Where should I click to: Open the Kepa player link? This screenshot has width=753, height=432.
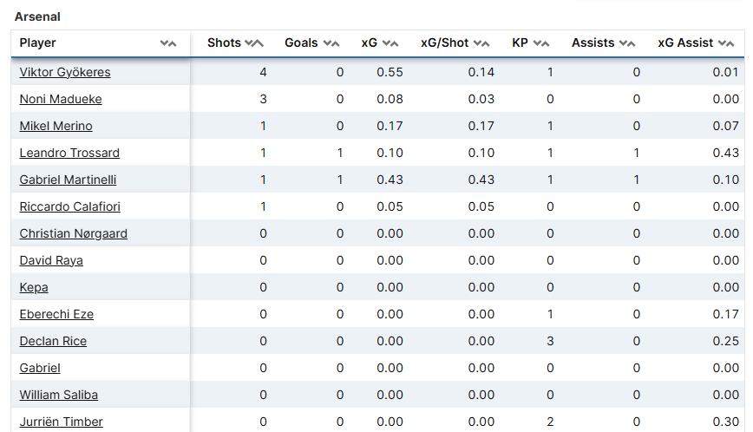coord(34,287)
